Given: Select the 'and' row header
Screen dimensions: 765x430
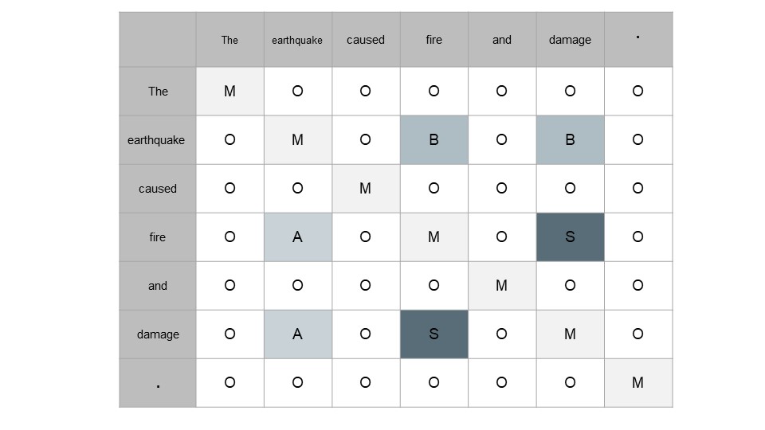Looking at the screenshot, I should (x=158, y=285).
